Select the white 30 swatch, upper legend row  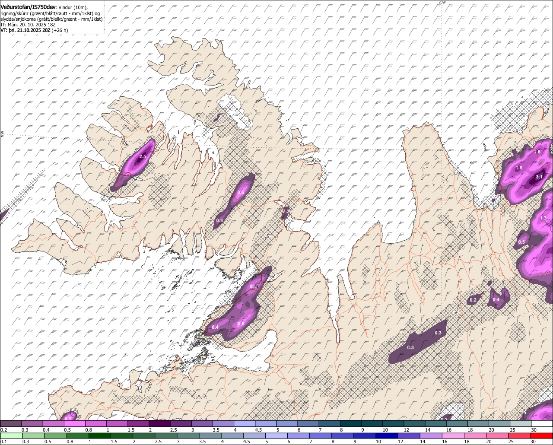coord(542,423)
